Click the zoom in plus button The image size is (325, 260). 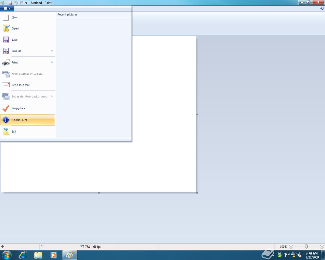(322, 247)
